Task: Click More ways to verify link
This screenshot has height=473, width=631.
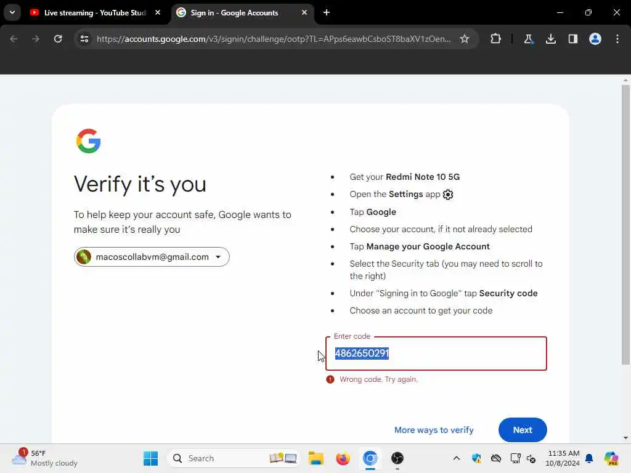Action: pos(434,430)
